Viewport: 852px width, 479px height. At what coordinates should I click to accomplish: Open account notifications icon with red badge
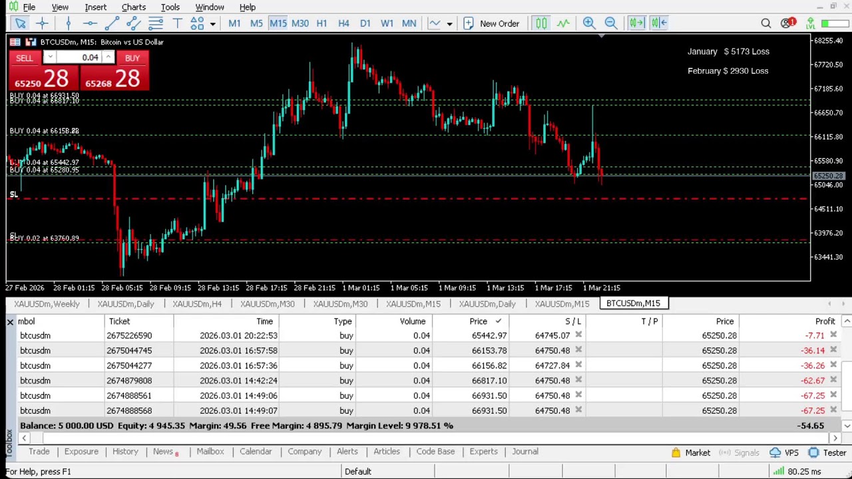point(788,23)
